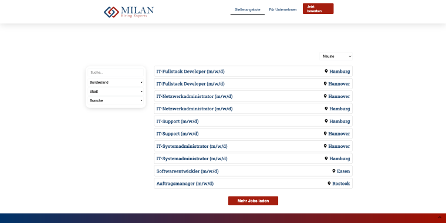Screen dimensions: 446x223
Task: Open IT-Netzwerkadministrator job in Hannover
Action: pyautogui.click(x=253, y=96)
